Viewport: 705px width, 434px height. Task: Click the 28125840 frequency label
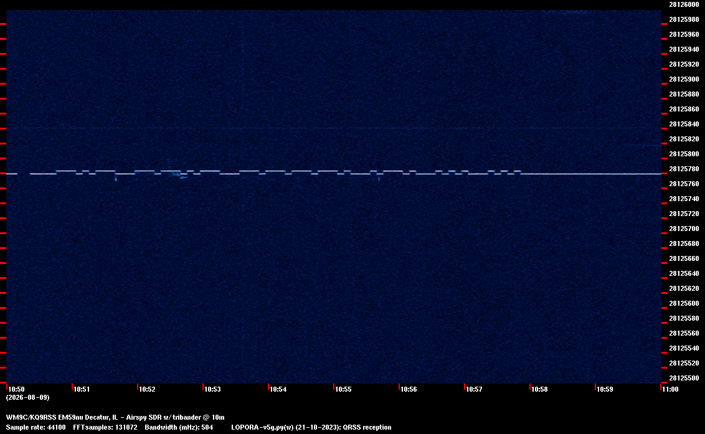[x=684, y=124]
